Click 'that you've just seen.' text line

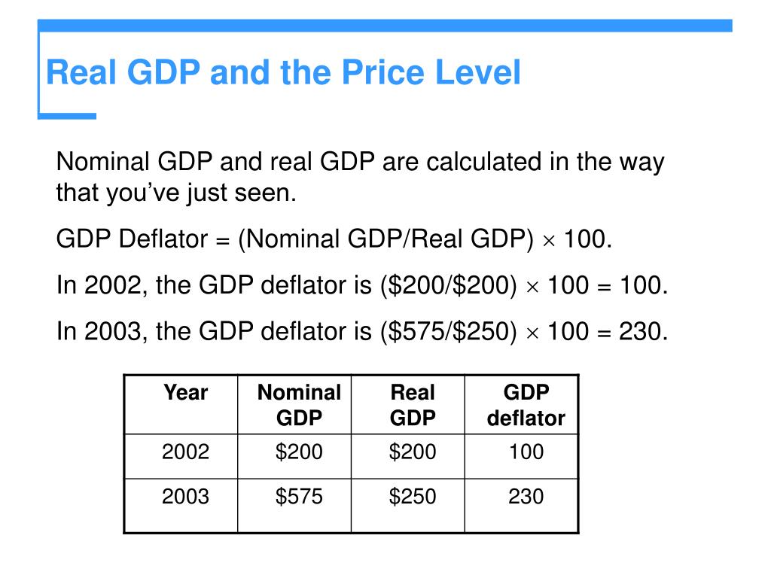176,193
